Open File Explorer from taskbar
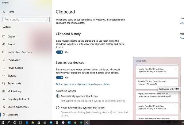The height and width of the screenshot is (125, 184). 33,123
